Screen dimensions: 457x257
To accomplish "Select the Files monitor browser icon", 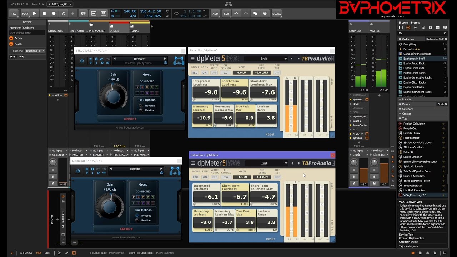I will (x=445, y=27).
